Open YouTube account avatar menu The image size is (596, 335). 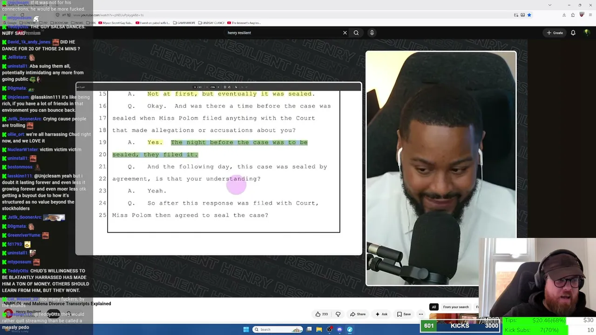(587, 33)
